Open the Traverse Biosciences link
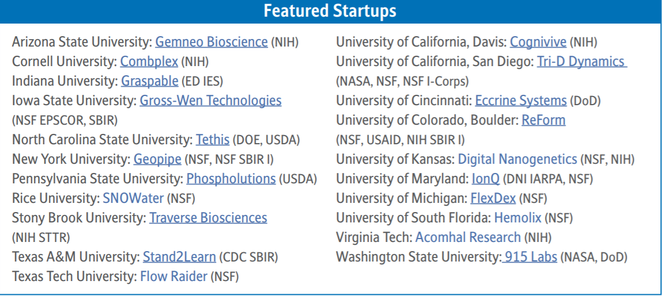This screenshot has height=296, width=662. coord(208,218)
